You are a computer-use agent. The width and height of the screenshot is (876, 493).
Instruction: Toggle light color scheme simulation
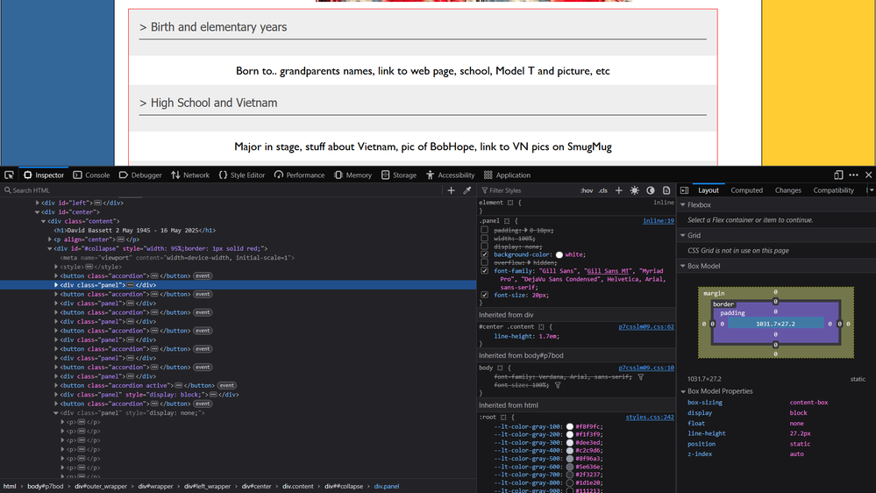coord(635,190)
